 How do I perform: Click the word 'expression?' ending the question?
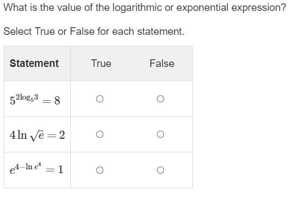pos(259,8)
